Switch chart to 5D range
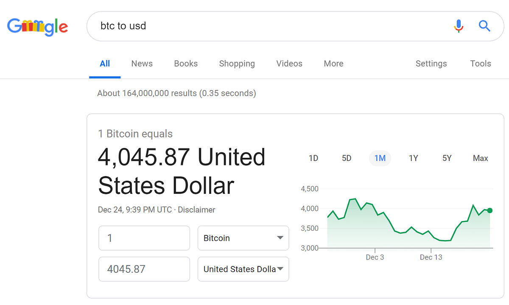The width and height of the screenshot is (509, 305). tap(347, 158)
